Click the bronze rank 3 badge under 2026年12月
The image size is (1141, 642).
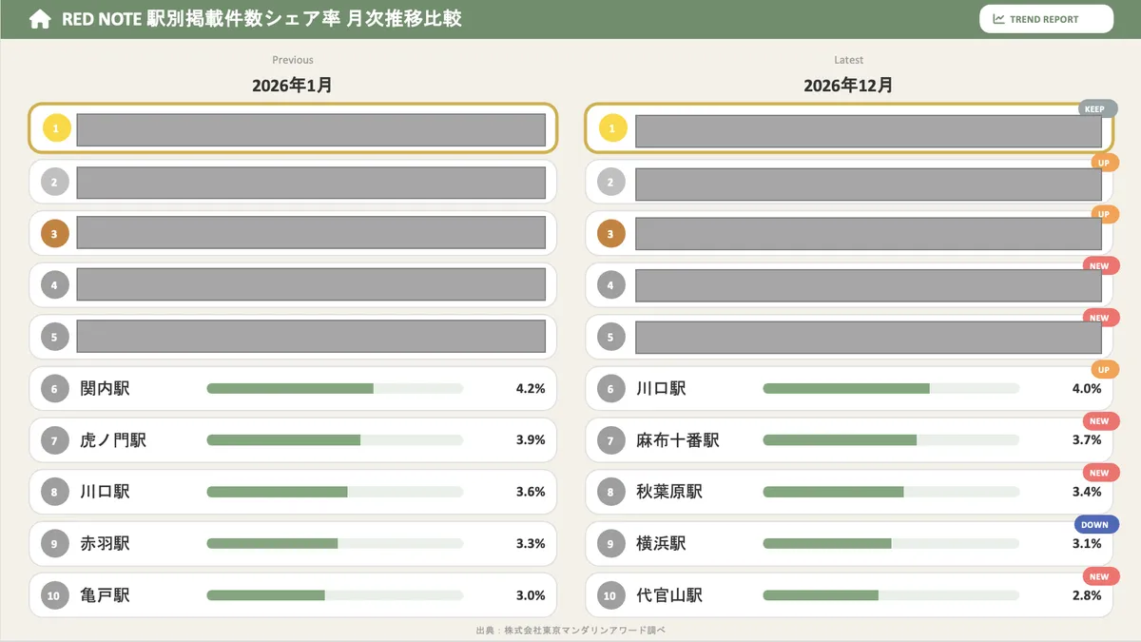pyautogui.click(x=612, y=233)
